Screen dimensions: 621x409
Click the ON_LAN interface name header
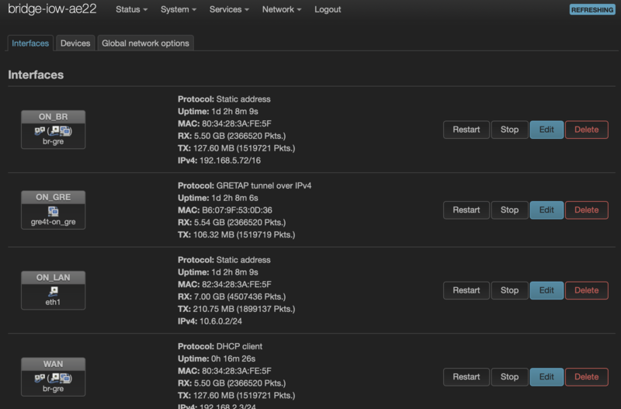tap(53, 278)
